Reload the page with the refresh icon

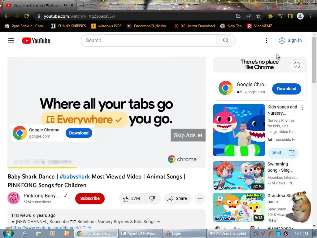[27, 16]
